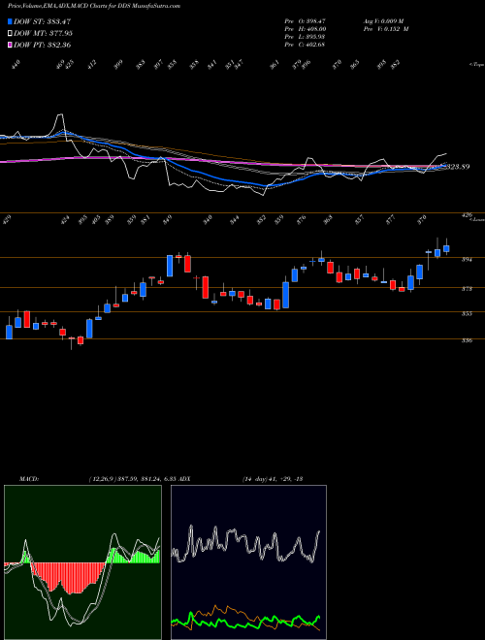Click the MACD histogram chart panel
This screenshot has height=640, width=485.
point(82,562)
